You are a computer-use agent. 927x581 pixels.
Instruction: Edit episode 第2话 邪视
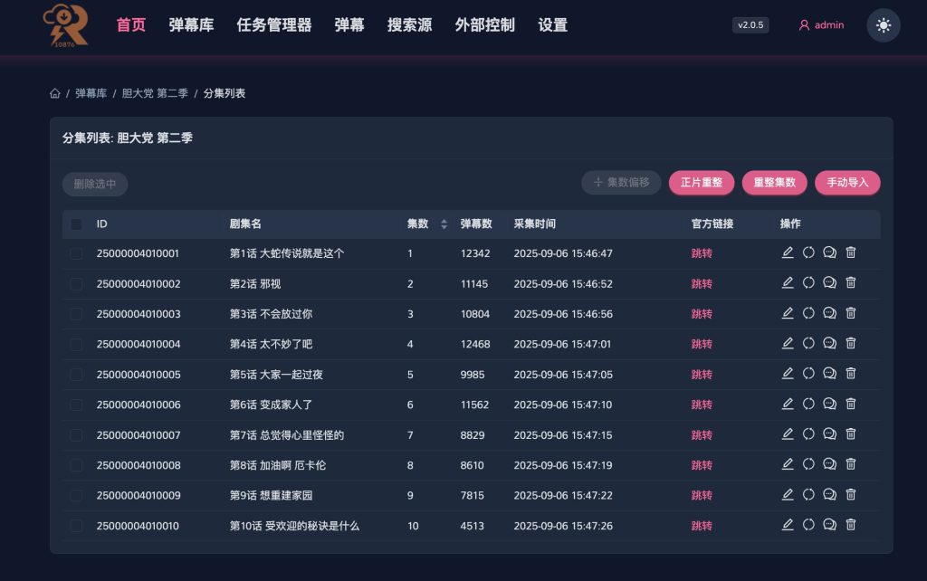point(788,283)
